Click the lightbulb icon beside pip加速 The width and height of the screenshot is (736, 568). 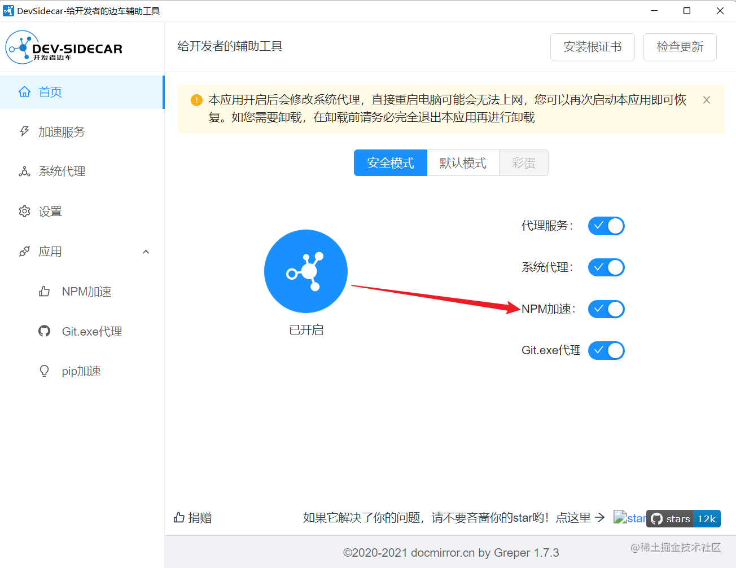(44, 371)
